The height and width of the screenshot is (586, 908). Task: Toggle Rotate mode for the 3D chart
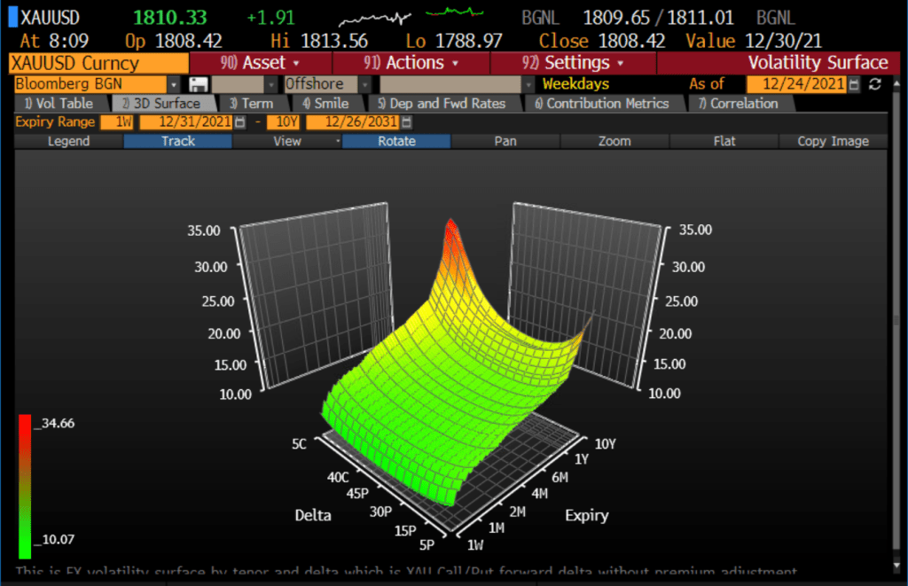[396, 141]
